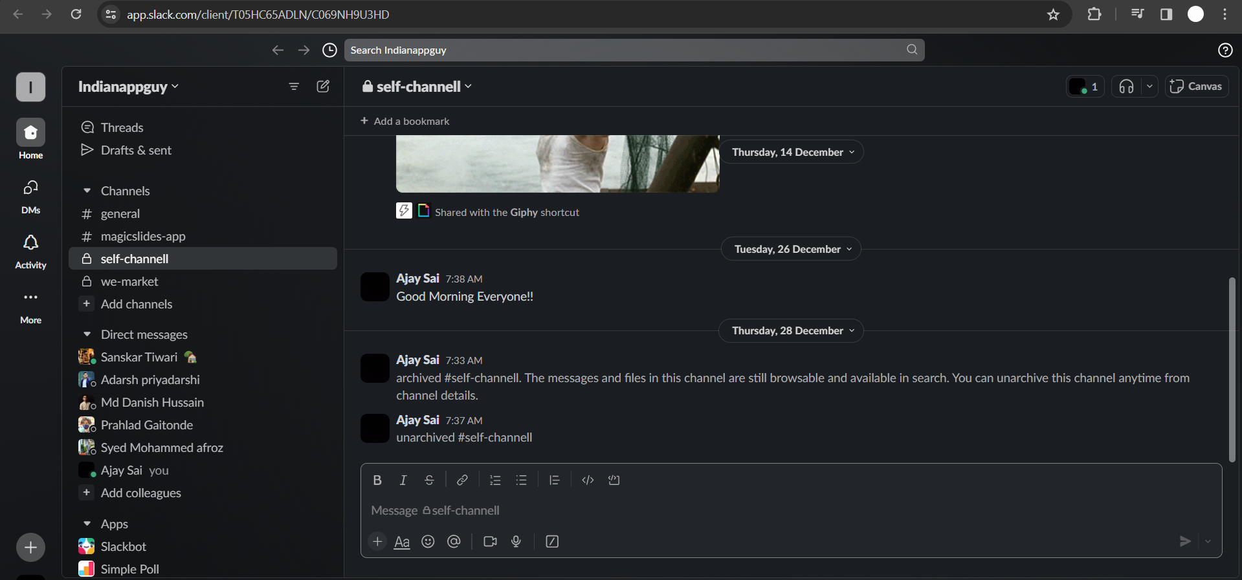The height and width of the screenshot is (580, 1242).
Task: Open DM with Prahlad Gaitonde
Action: click(203, 425)
